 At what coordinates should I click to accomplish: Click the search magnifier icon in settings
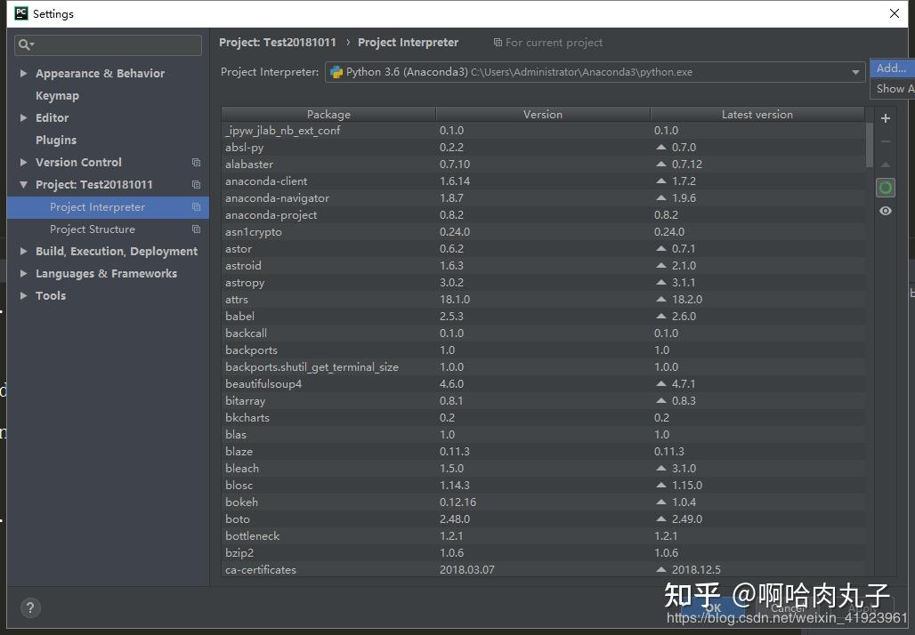click(x=25, y=44)
